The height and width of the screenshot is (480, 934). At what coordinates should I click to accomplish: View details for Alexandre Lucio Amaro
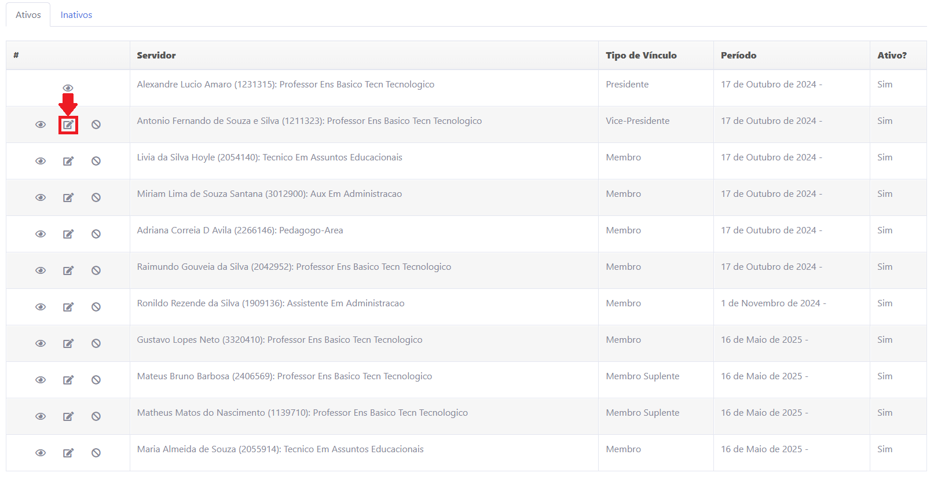point(68,88)
